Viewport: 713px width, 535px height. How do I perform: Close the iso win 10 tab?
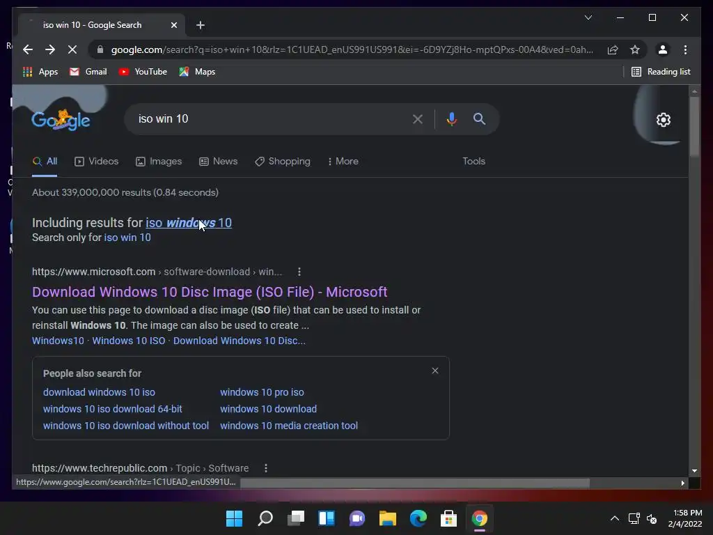pyautogui.click(x=173, y=25)
